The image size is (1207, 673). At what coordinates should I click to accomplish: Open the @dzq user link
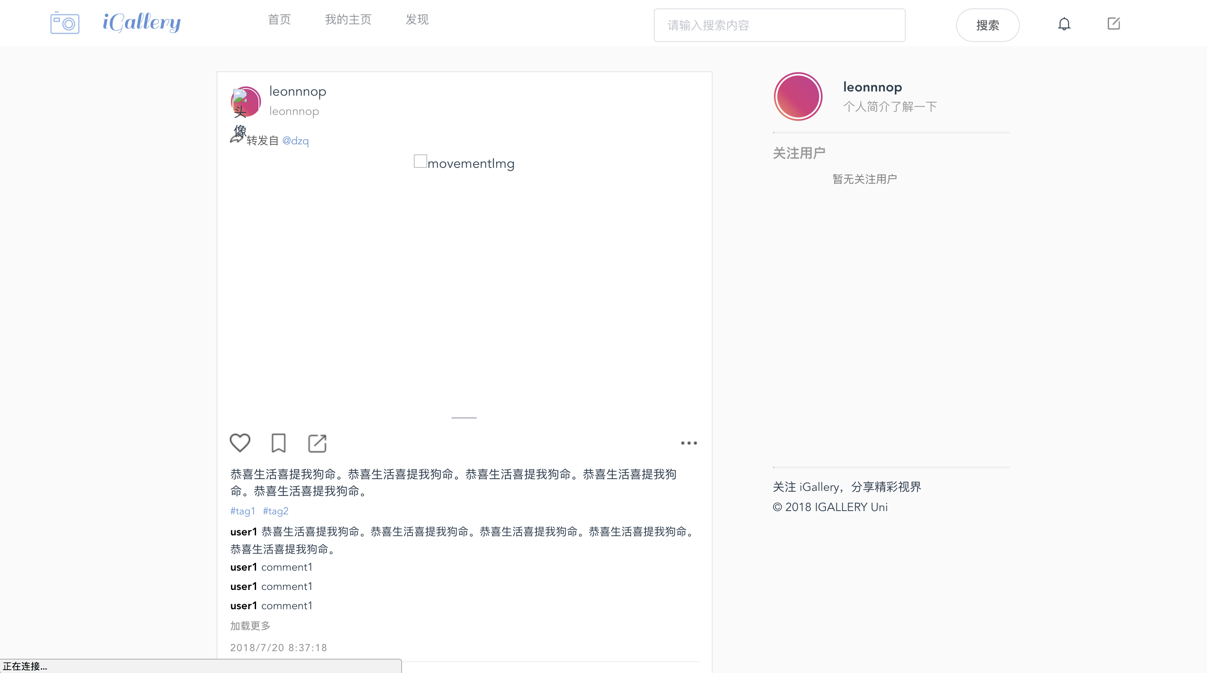295,141
